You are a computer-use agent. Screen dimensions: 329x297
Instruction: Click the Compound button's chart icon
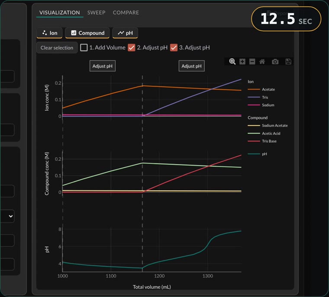point(74,33)
